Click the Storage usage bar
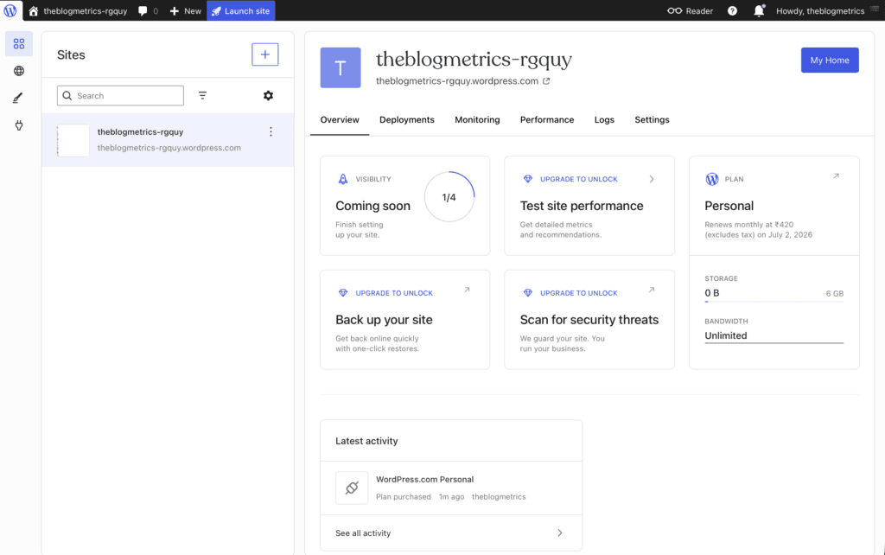This screenshot has height=555, width=885. (x=774, y=302)
